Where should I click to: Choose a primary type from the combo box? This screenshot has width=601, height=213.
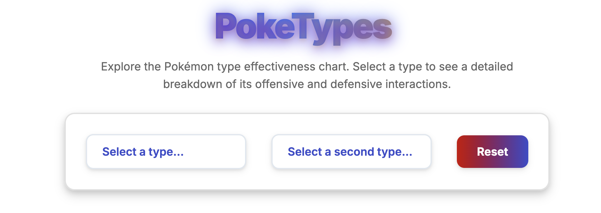coord(166,152)
